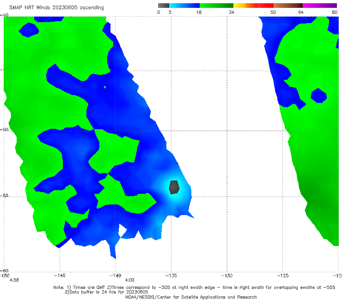
Task: Click the credit 'NOAA/NESDIS/Center for Satellite Applications and Research'
Action: (191, 297)
